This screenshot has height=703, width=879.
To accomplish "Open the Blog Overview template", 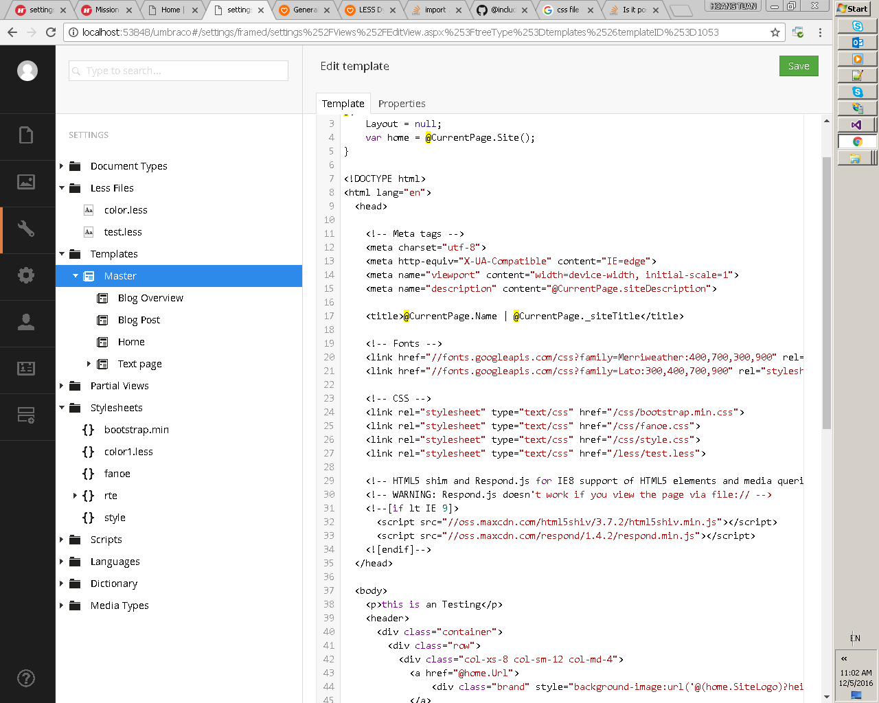I will pos(150,298).
